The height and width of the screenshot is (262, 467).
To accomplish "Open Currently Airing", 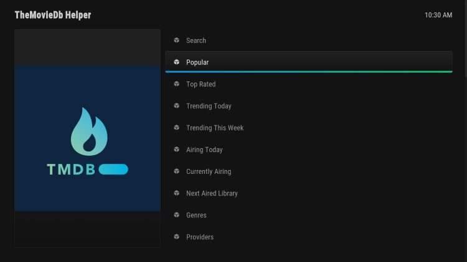I will (309, 171).
